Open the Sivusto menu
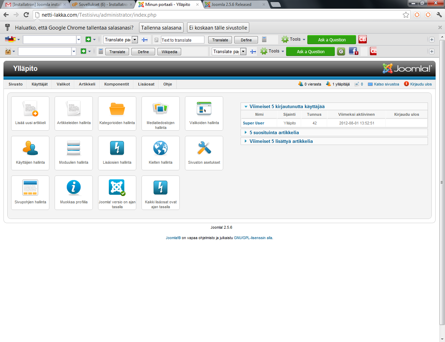Screen dimensions: 445x342 coord(16,84)
